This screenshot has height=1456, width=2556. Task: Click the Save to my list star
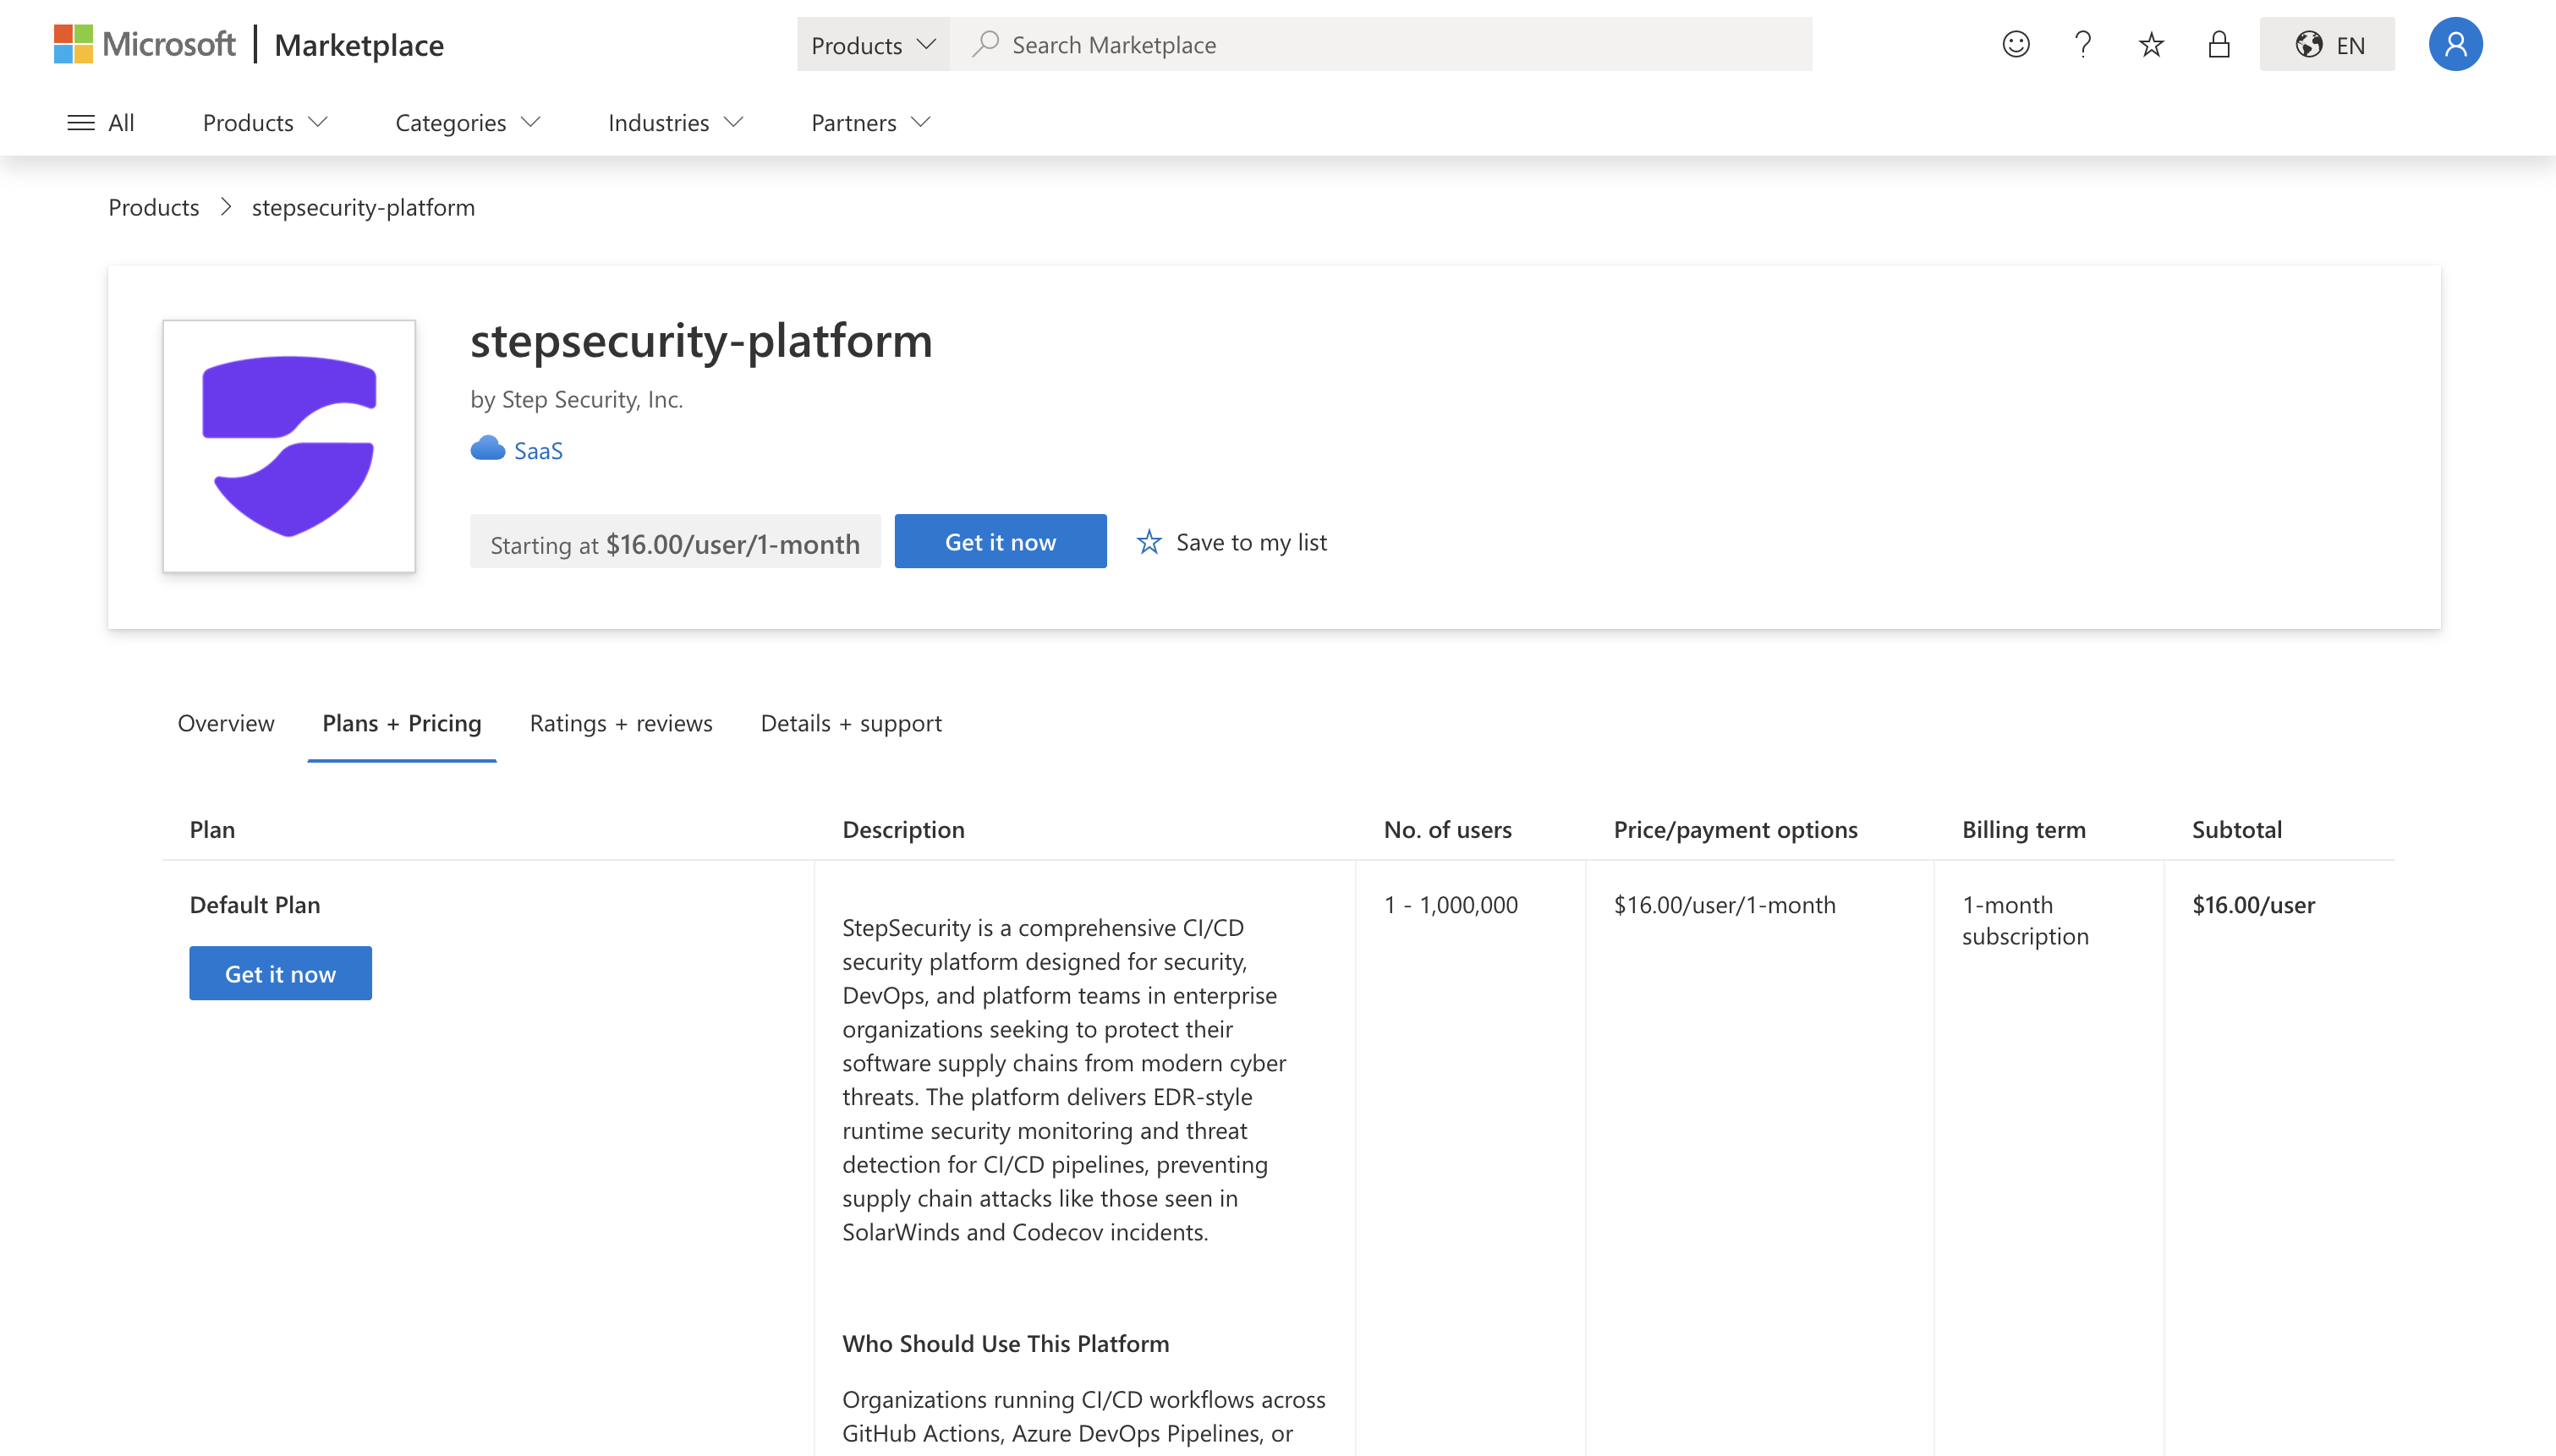(1149, 542)
